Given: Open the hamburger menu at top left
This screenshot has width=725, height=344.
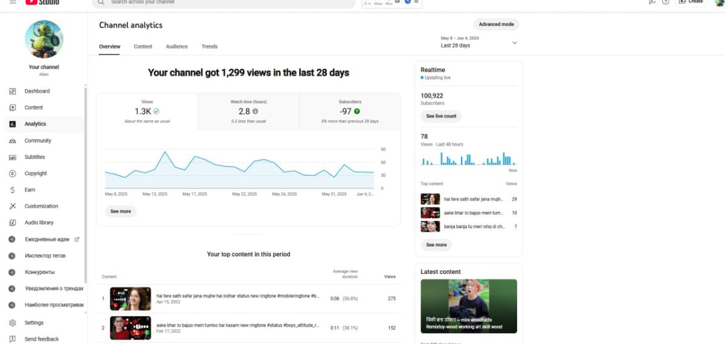Looking at the screenshot, I should tap(13, 2).
